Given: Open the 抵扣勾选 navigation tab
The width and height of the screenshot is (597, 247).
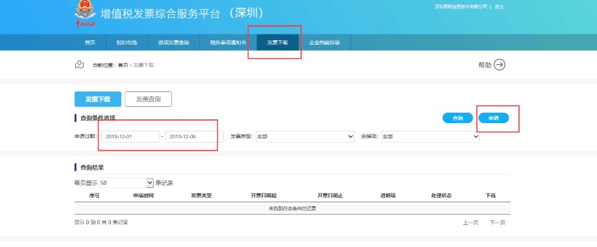Looking at the screenshot, I should pos(127,43).
